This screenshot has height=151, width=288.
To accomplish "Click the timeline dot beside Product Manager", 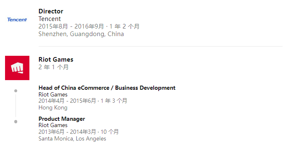I will pyautogui.click(x=16, y=122).
